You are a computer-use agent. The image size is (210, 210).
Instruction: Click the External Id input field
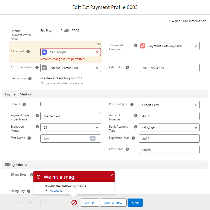pos(169,68)
